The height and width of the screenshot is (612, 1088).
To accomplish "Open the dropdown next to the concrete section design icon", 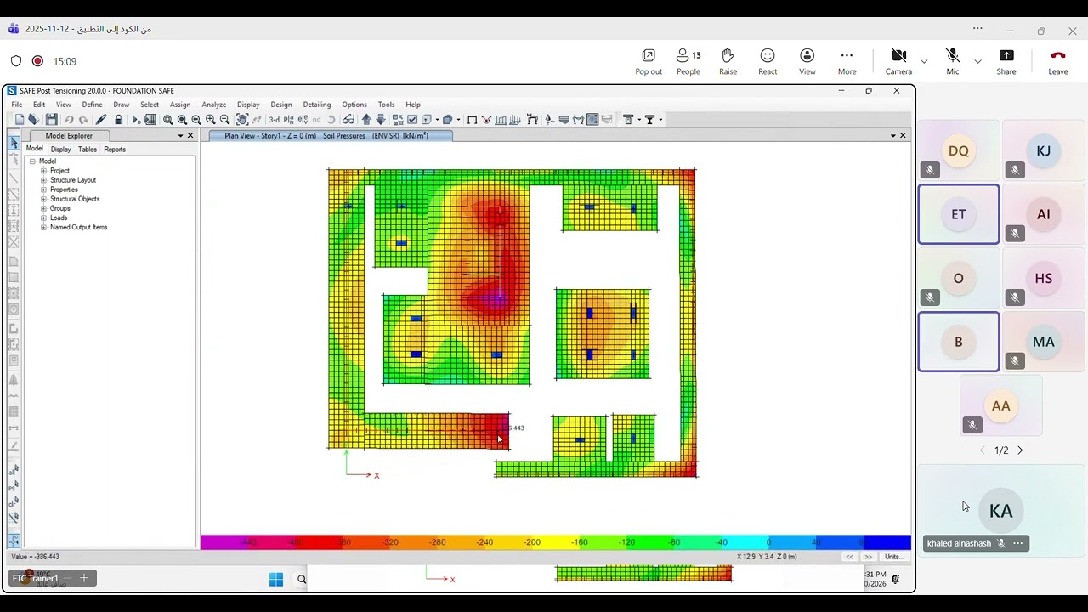I will [x=639, y=120].
